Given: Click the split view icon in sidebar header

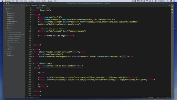Looking at the screenshot, I should click(24, 6).
